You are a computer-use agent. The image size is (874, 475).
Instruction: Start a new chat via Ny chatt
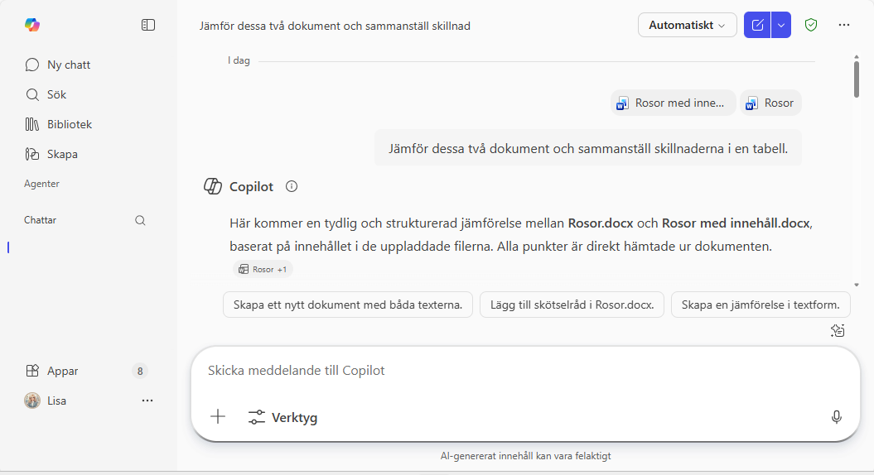(58, 65)
